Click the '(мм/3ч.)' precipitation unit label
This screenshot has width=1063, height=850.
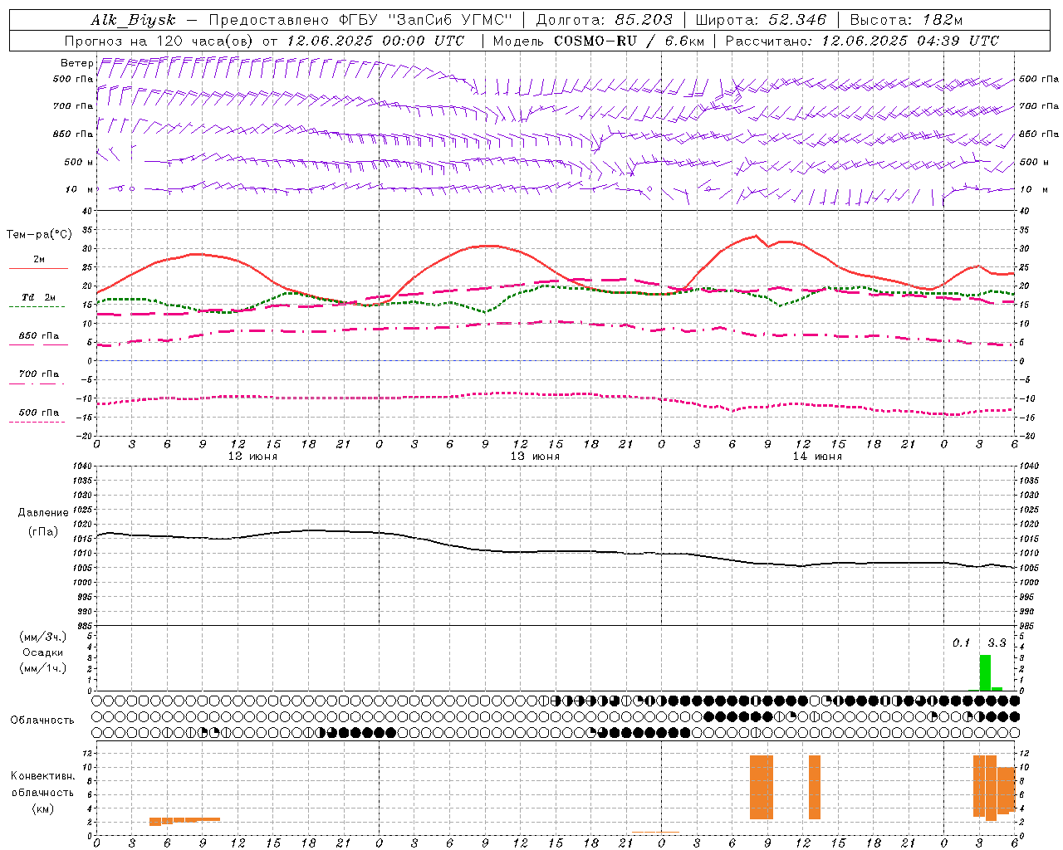click(43, 637)
